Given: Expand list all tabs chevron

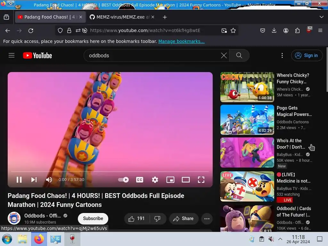Looking at the screenshot, I should [322, 17].
